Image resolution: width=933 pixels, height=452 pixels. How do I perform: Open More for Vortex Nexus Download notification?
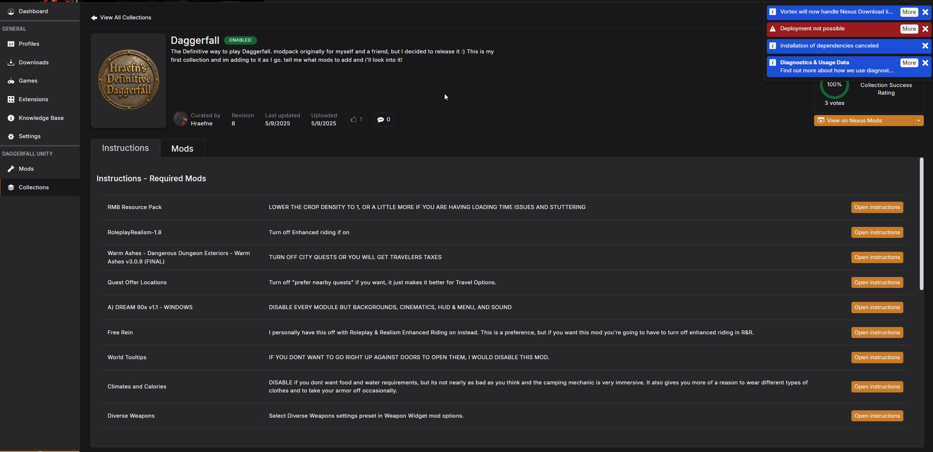pyautogui.click(x=909, y=12)
